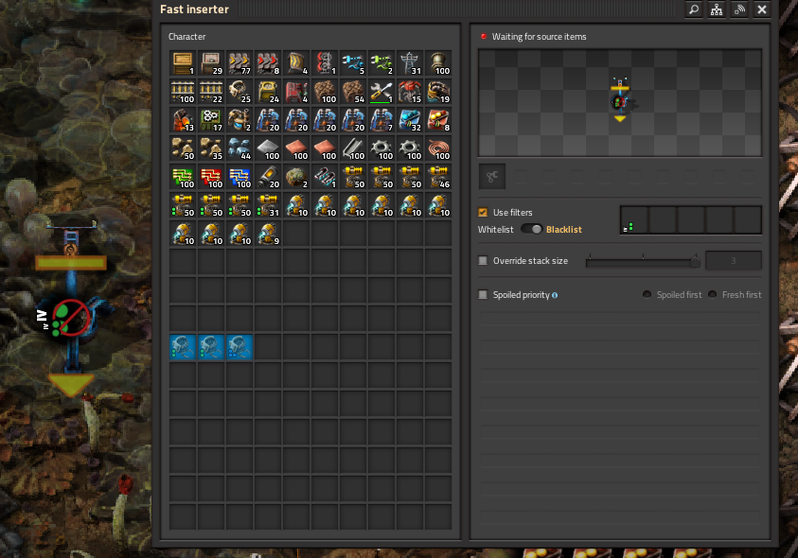The image size is (798, 558).
Task: Select the canister stack of 20
Action: click(x=268, y=178)
